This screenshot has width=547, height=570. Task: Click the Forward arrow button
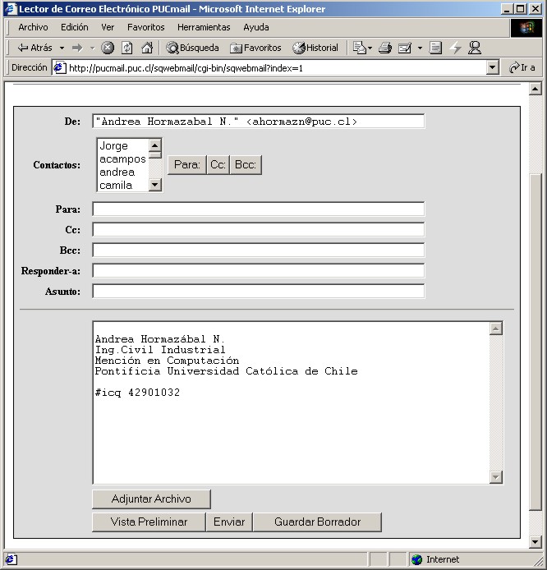77,48
